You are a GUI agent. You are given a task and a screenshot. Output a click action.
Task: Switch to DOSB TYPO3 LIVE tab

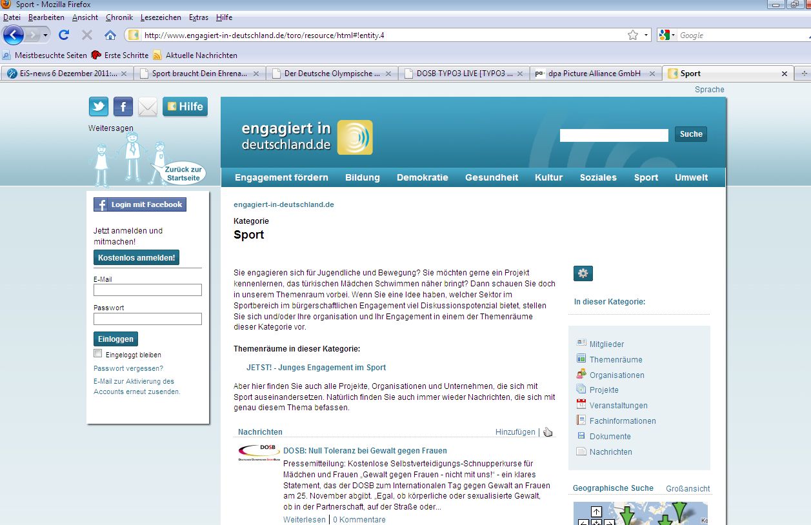pyautogui.click(x=464, y=74)
